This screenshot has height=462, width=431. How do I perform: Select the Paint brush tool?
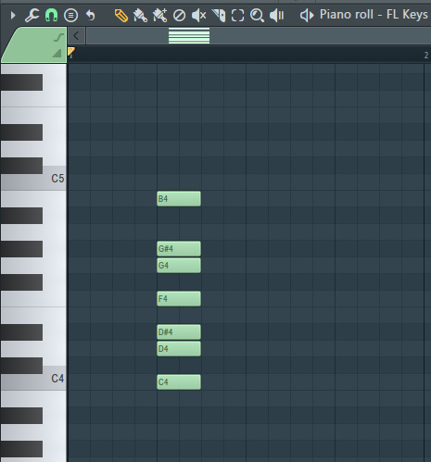pyautogui.click(x=140, y=16)
